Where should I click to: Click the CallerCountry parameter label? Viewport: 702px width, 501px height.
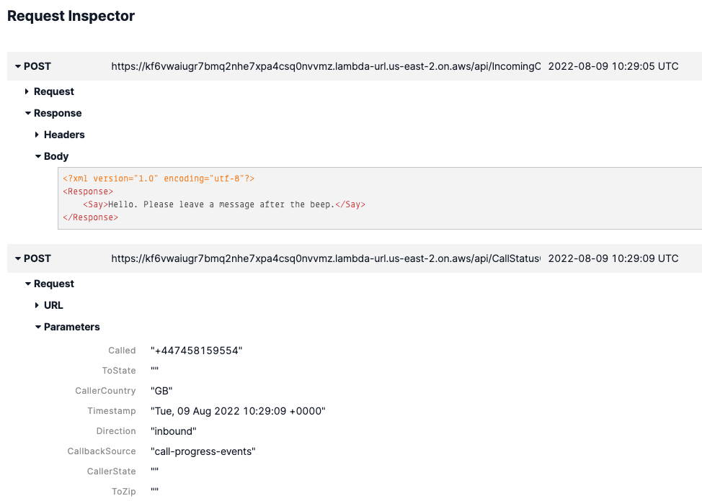[x=105, y=391]
